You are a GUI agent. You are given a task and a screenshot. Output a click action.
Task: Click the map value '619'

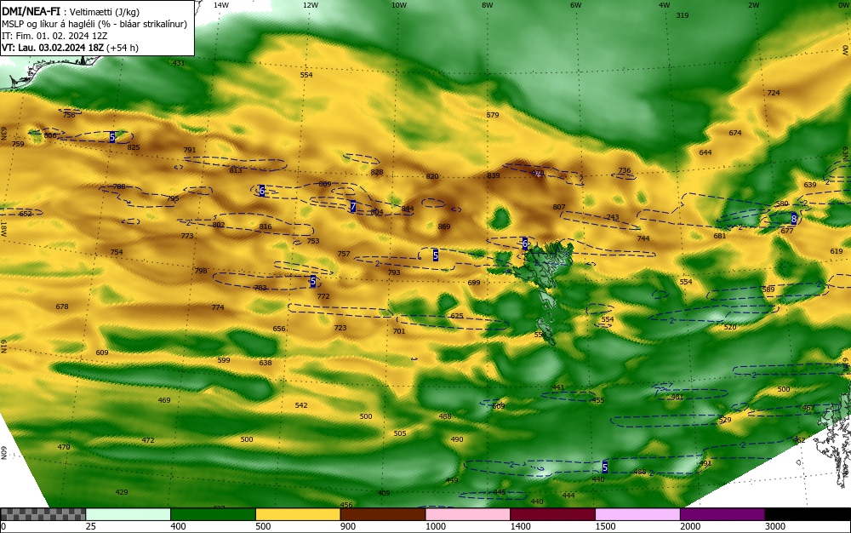[x=837, y=251]
